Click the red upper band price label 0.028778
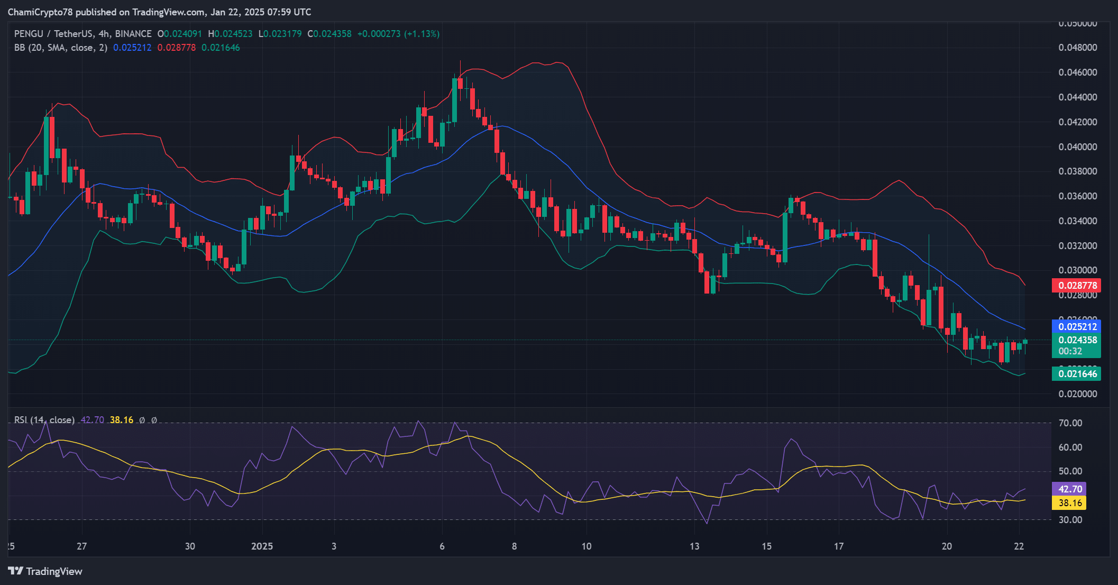The width and height of the screenshot is (1118, 585). (x=1077, y=285)
